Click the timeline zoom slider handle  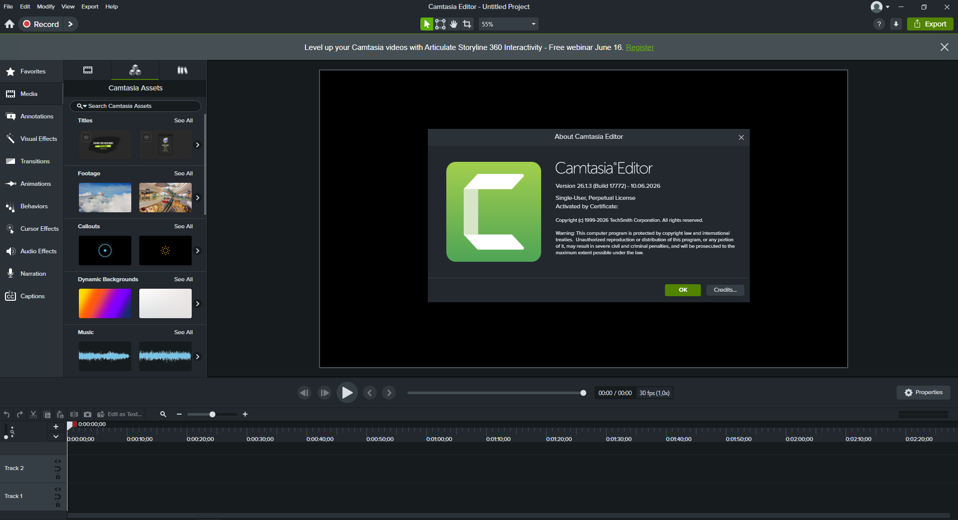[x=212, y=414]
